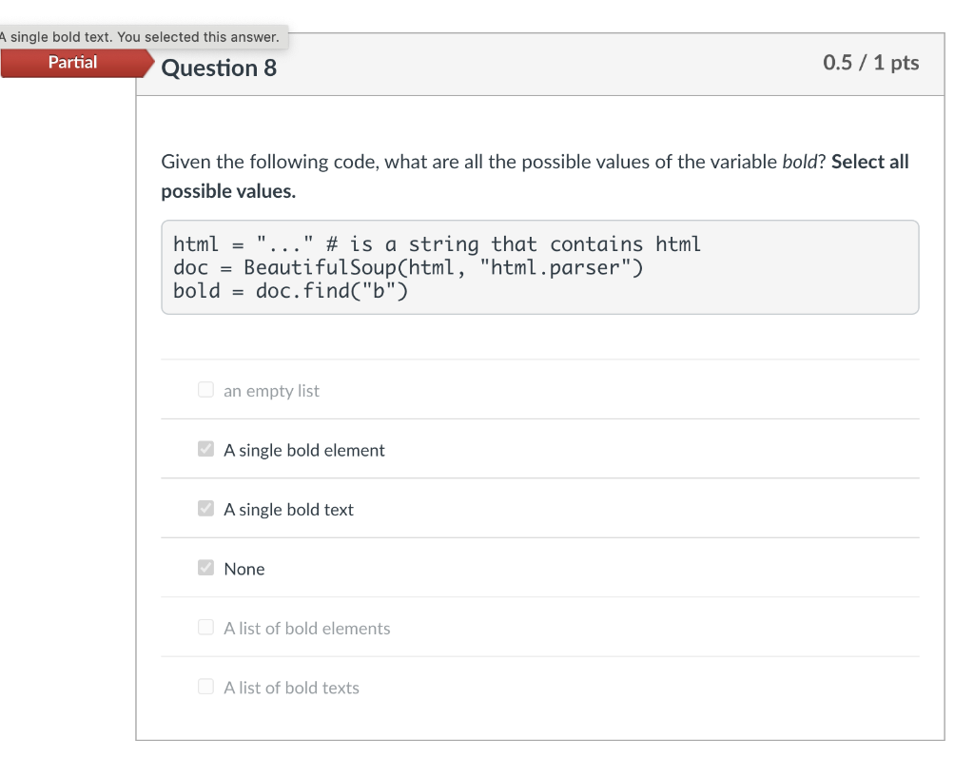Click the question header bar
Screen dimensions: 974x758
pos(539,64)
